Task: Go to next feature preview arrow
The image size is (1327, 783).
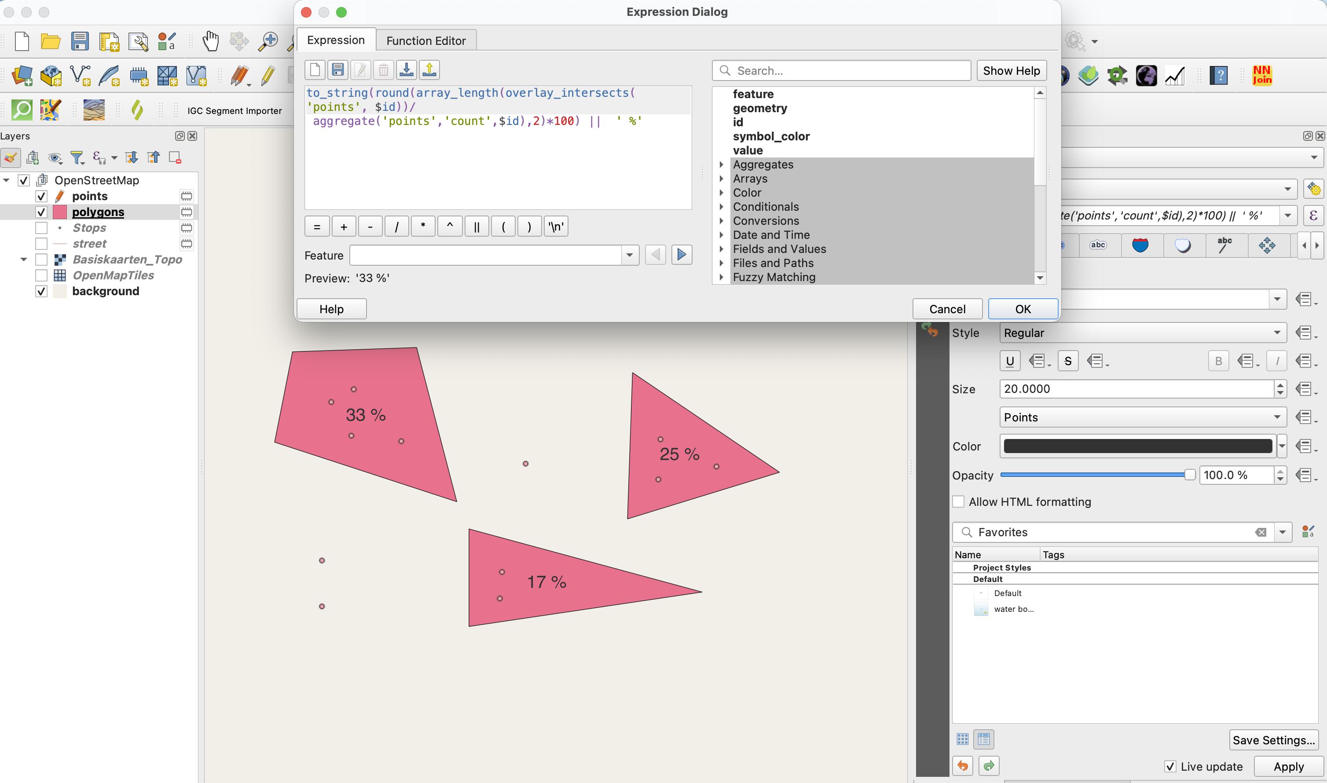Action: click(x=682, y=255)
